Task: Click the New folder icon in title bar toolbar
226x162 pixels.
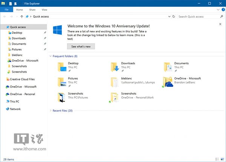Action: click(x=15, y=4)
